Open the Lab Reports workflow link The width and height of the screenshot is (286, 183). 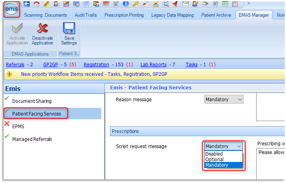point(153,65)
